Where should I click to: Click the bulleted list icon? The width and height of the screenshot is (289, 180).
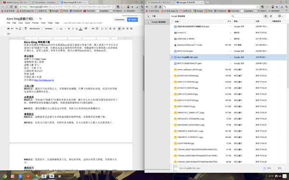tap(106, 29)
